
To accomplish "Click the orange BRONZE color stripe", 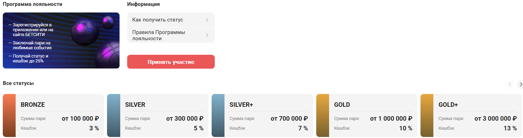I will click(x=9, y=115).
